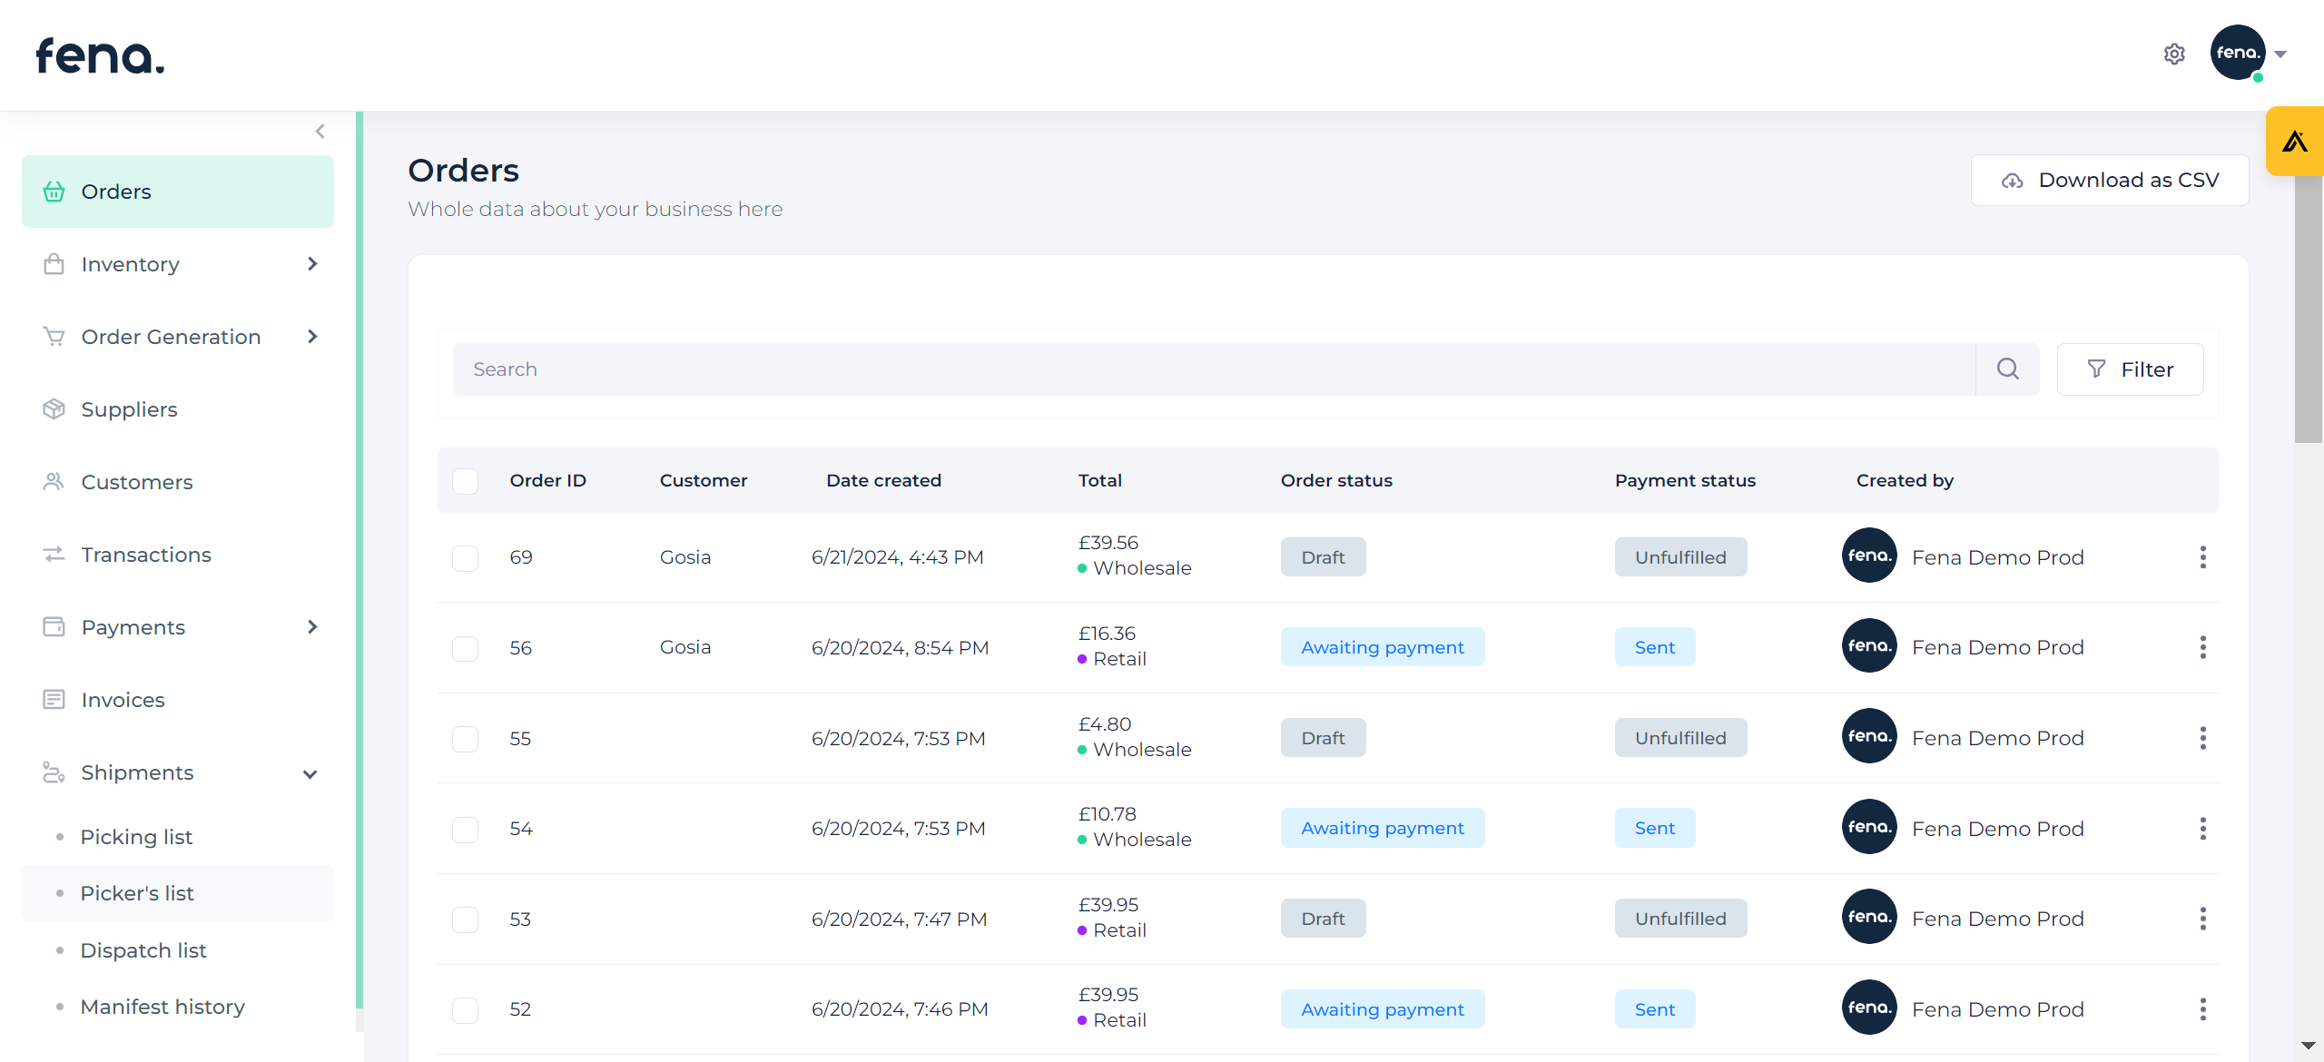
Task: Open three-dot menu for order 54
Action: (x=2202, y=828)
